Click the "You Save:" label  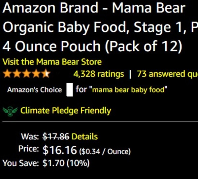pyautogui.click(x=21, y=163)
